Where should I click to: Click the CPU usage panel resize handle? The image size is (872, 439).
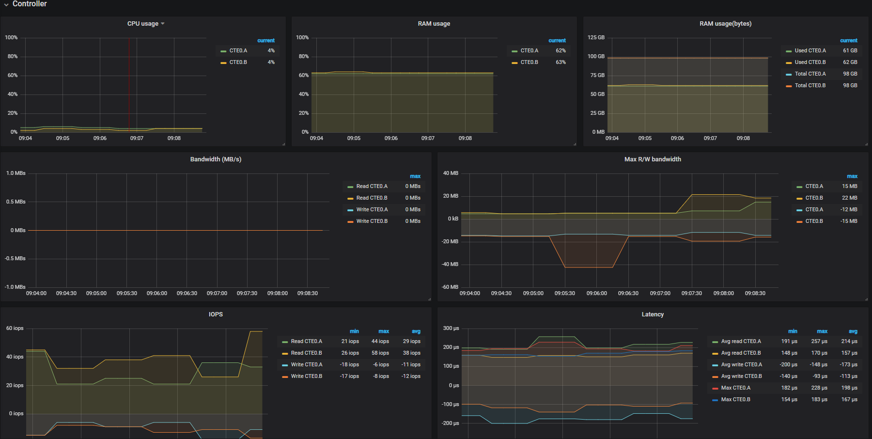[284, 144]
